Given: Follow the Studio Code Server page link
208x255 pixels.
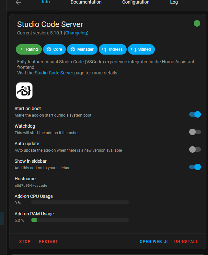Looking at the screenshot, I should pyautogui.click(x=54, y=73).
